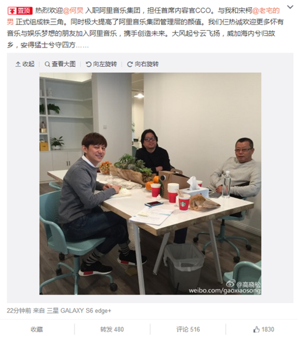This screenshot has height=338, width=298.
Task: Click the rotate-right arrow icon
Action: tap(129, 64)
